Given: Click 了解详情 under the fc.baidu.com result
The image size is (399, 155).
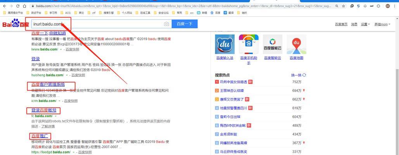Looking at the screenshot, I should coord(48,126).
